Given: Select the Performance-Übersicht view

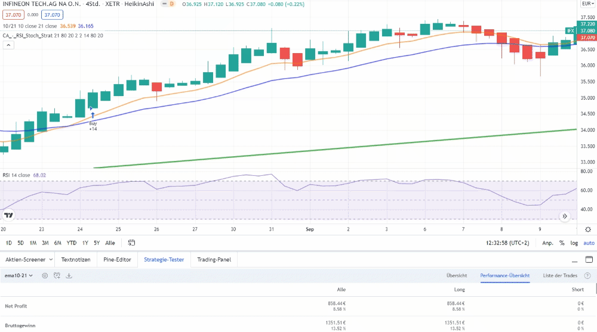Looking at the screenshot, I should coord(505,275).
